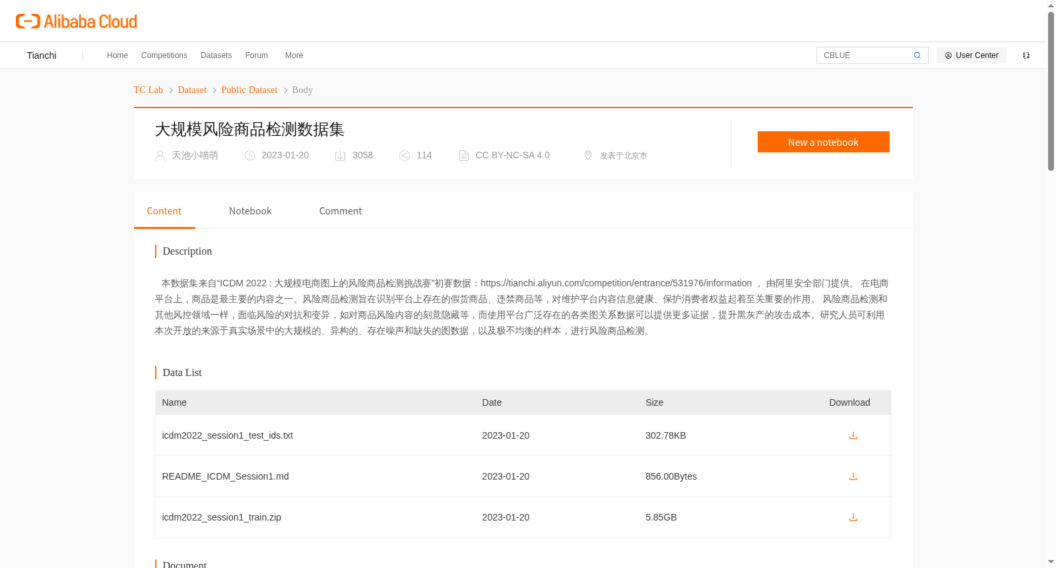Download icdm2022_session1_test_ids.txt file
Screen dimensions: 1056x568
click(853, 435)
